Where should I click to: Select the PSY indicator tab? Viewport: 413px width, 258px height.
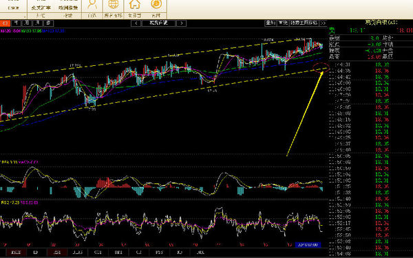160,253
